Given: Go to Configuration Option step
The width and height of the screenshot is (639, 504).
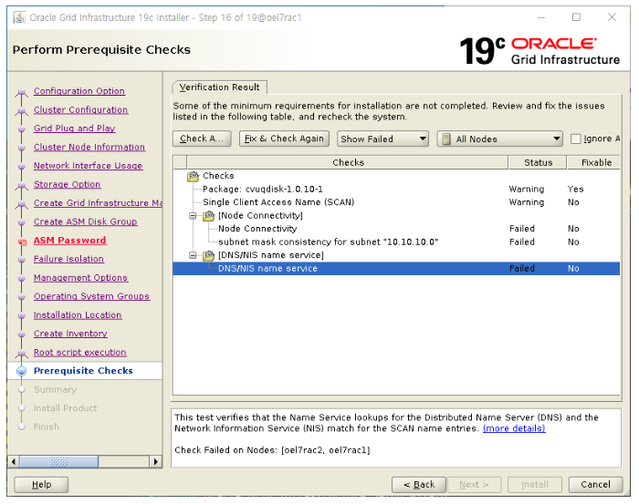Looking at the screenshot, I should pos(79,91).
